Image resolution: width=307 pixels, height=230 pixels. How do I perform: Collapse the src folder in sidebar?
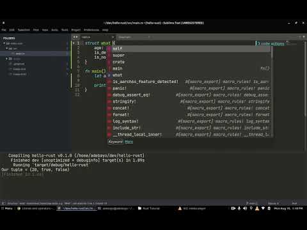[6, 49]
